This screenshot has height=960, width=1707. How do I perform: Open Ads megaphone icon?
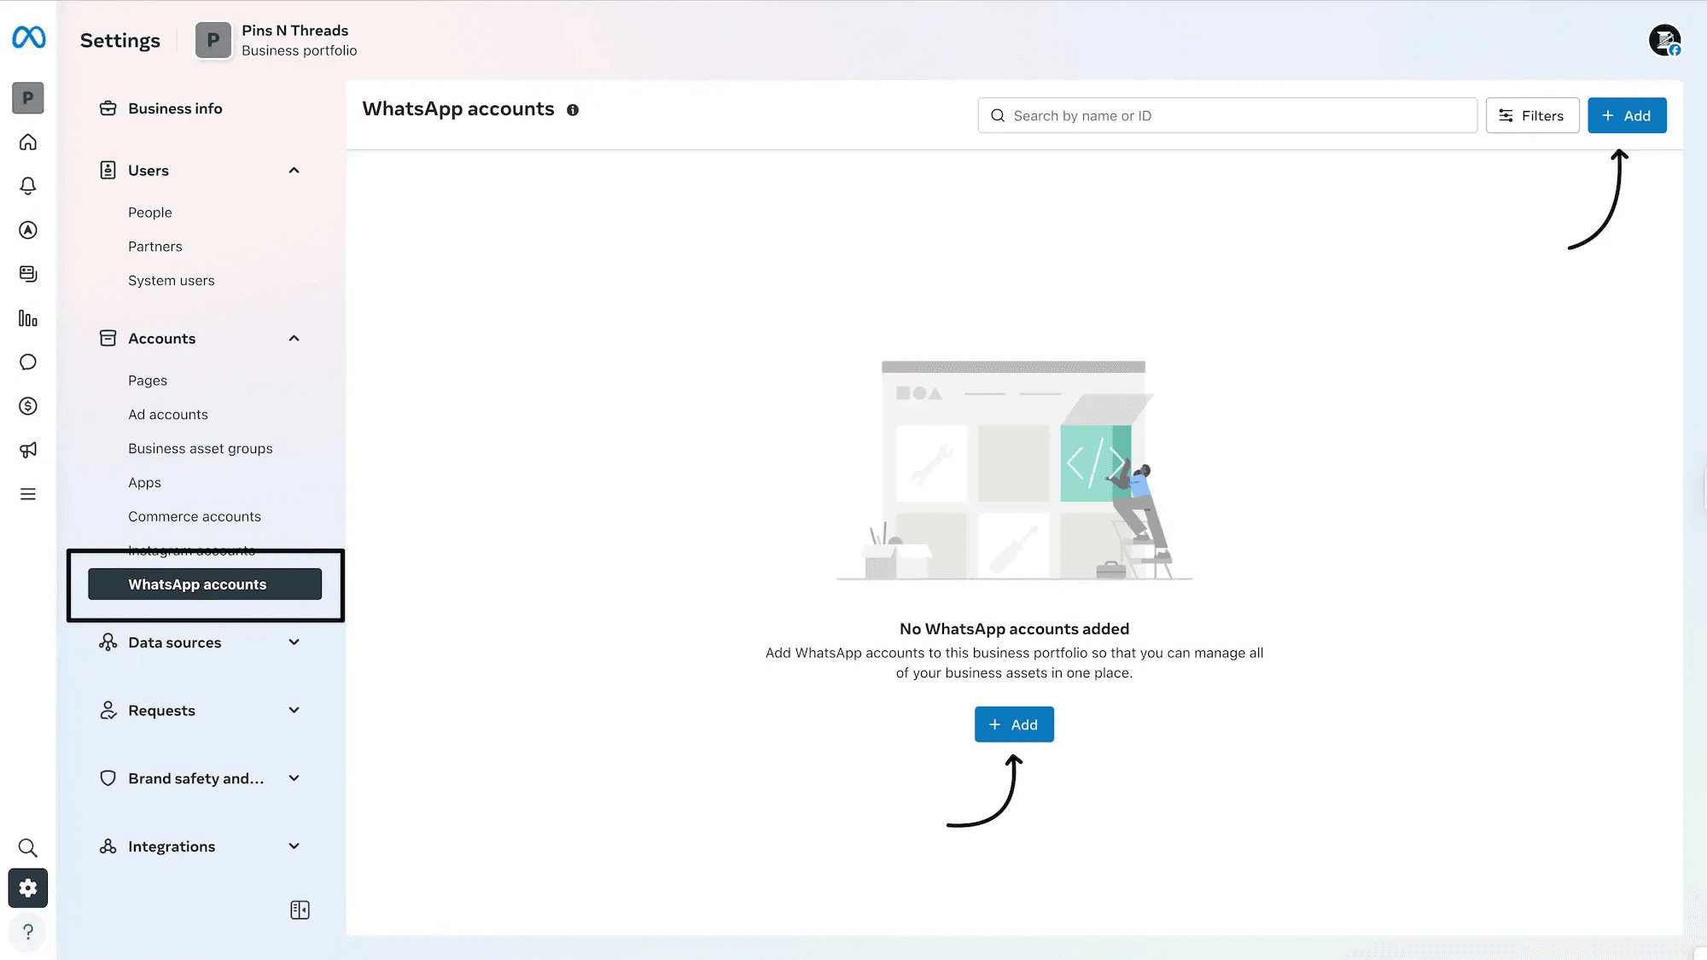(x=28, y=450)
